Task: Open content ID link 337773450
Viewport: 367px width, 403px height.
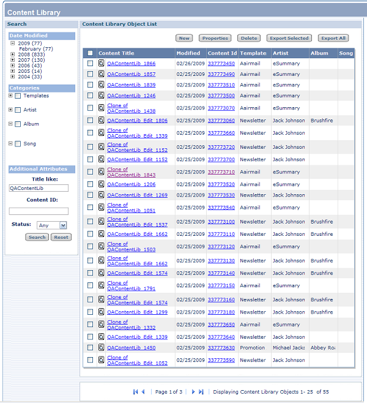Action: tap(221, 63)
